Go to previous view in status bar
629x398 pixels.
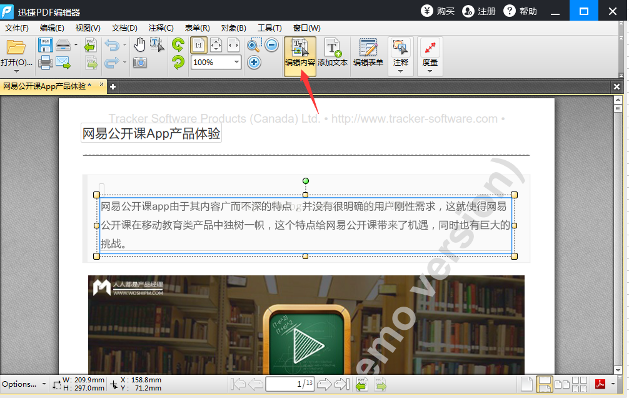362,384
